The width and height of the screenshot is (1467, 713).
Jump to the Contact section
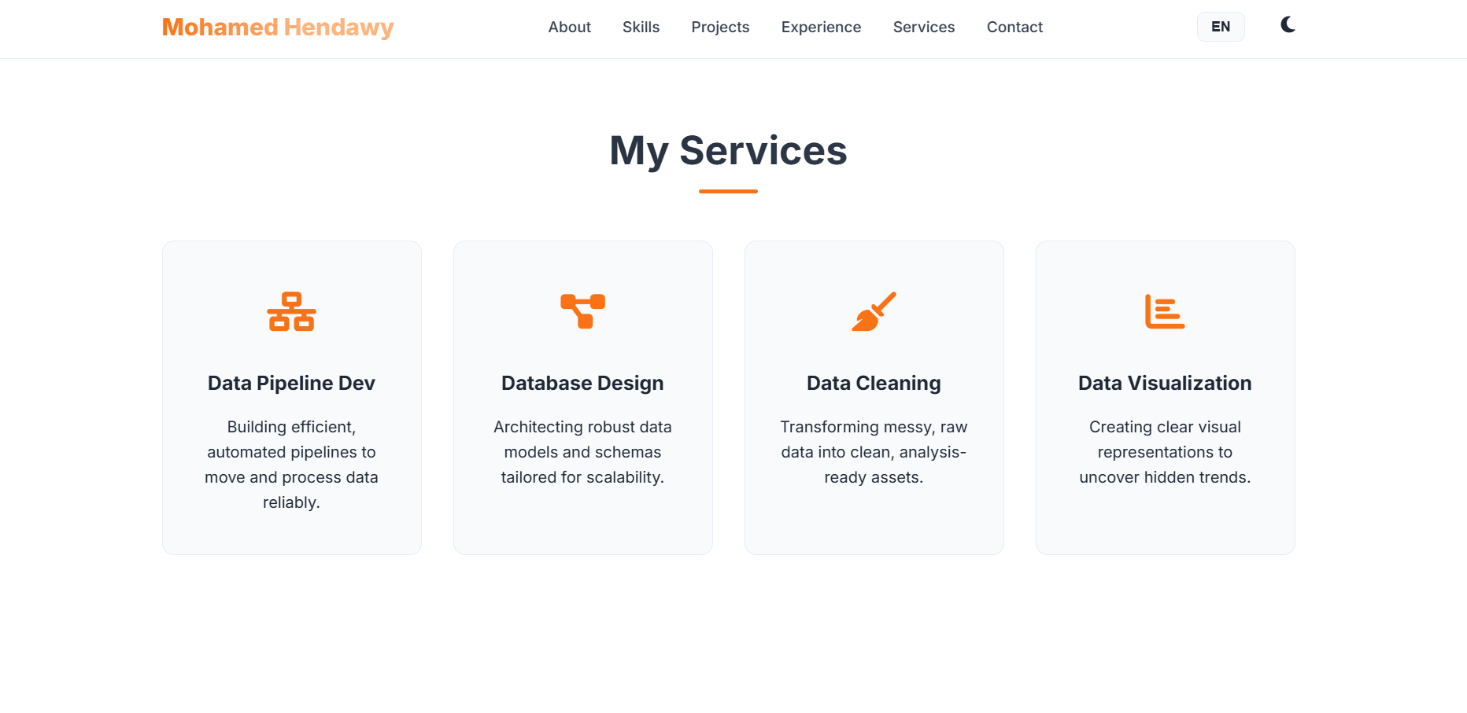point(1014,27)
